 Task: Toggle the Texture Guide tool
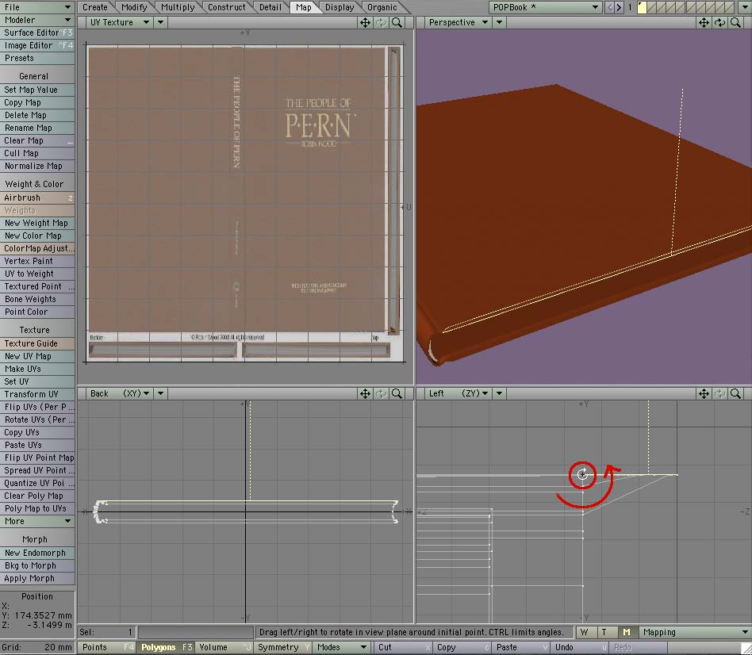pyautogui.click(x=37, y=343)
